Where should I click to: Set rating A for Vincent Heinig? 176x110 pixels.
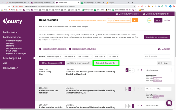coord(127,70)
